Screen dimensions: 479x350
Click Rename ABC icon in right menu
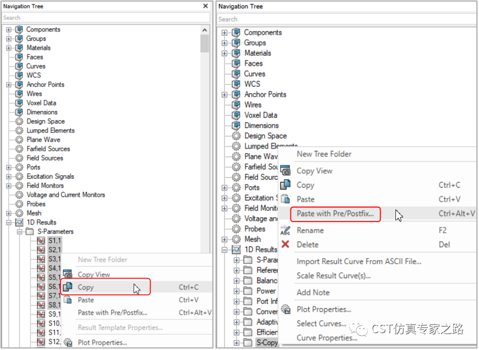click(285, 230)
